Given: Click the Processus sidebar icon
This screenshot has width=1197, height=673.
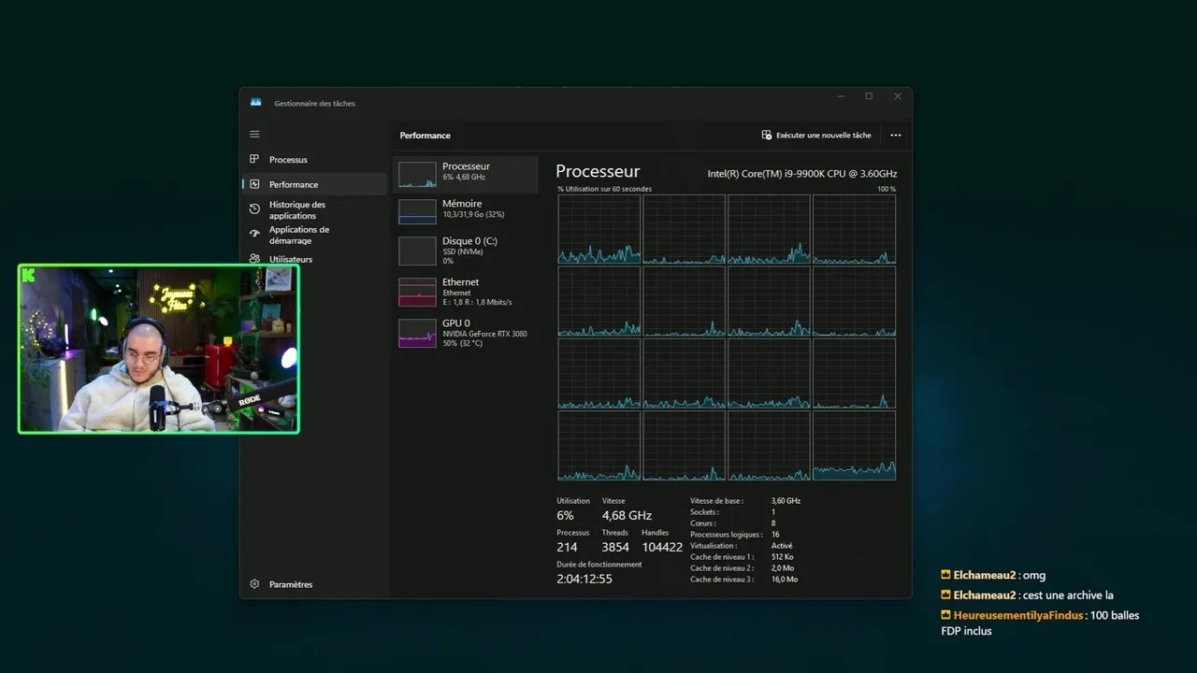Looking at the screenshot, I should pyautogui.click(x=254, y=160).
